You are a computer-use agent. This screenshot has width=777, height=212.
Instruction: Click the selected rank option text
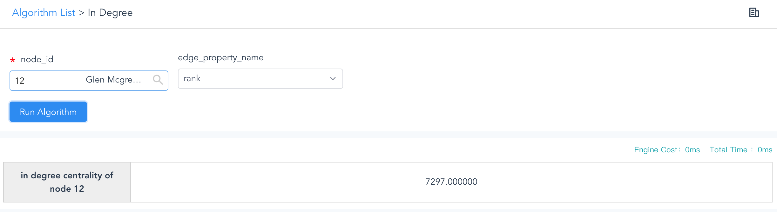(x=192, y=78)
